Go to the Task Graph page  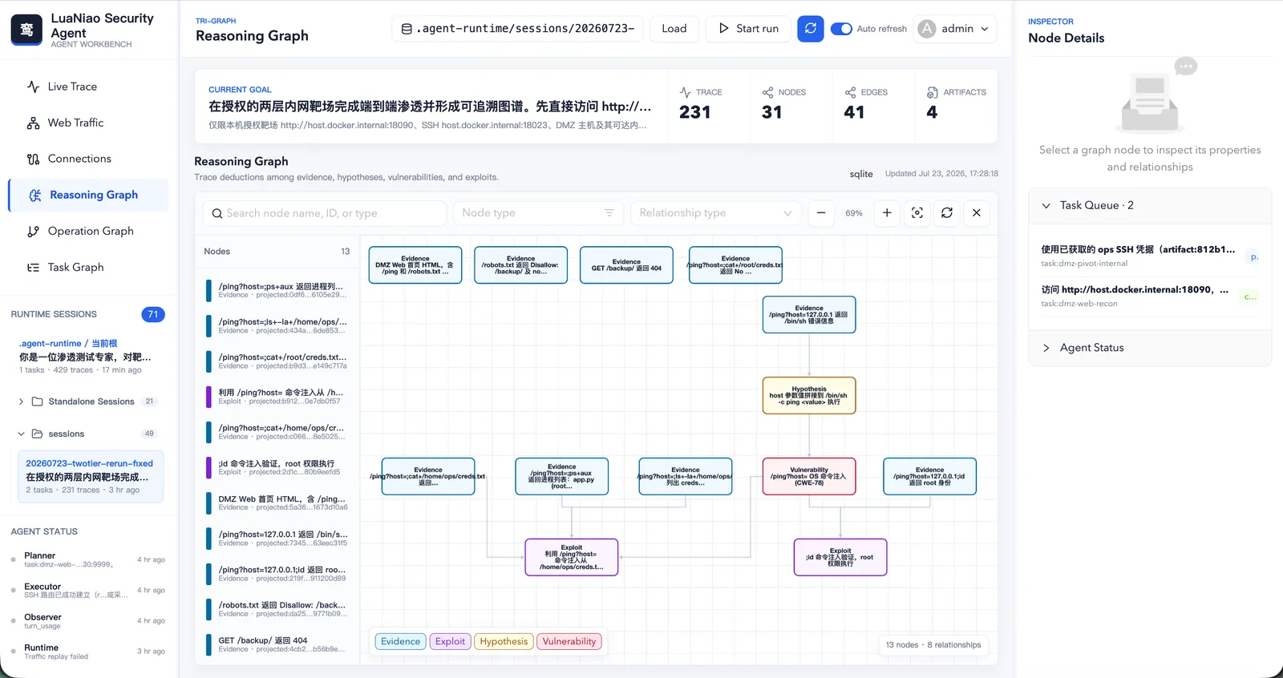[x=88, y=267]
